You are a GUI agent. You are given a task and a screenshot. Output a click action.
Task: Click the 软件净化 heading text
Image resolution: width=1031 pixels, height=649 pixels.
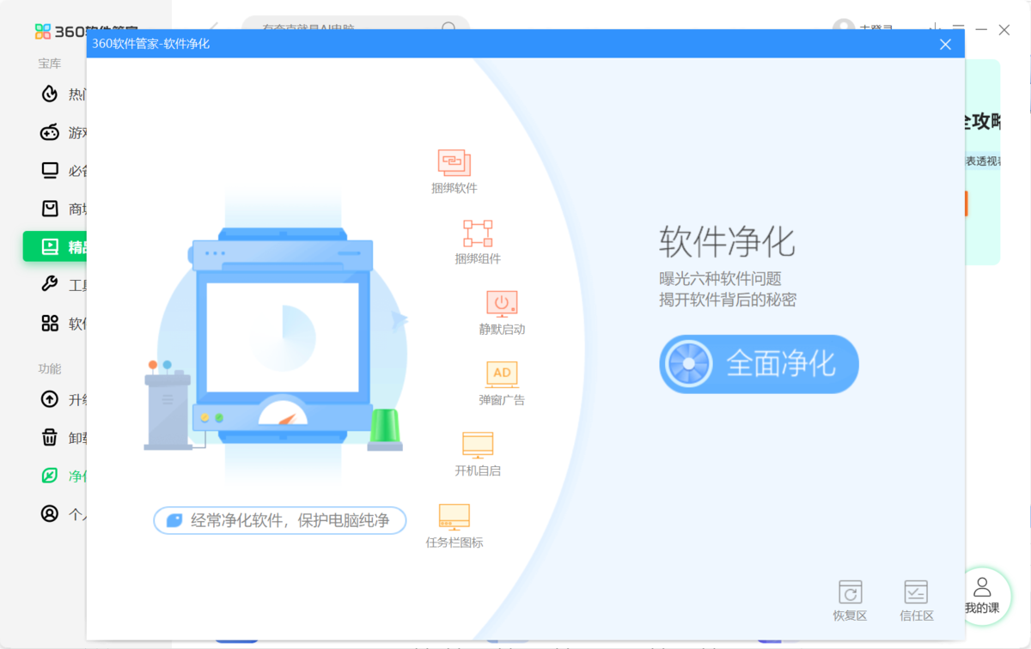click(x=728, y=242)
